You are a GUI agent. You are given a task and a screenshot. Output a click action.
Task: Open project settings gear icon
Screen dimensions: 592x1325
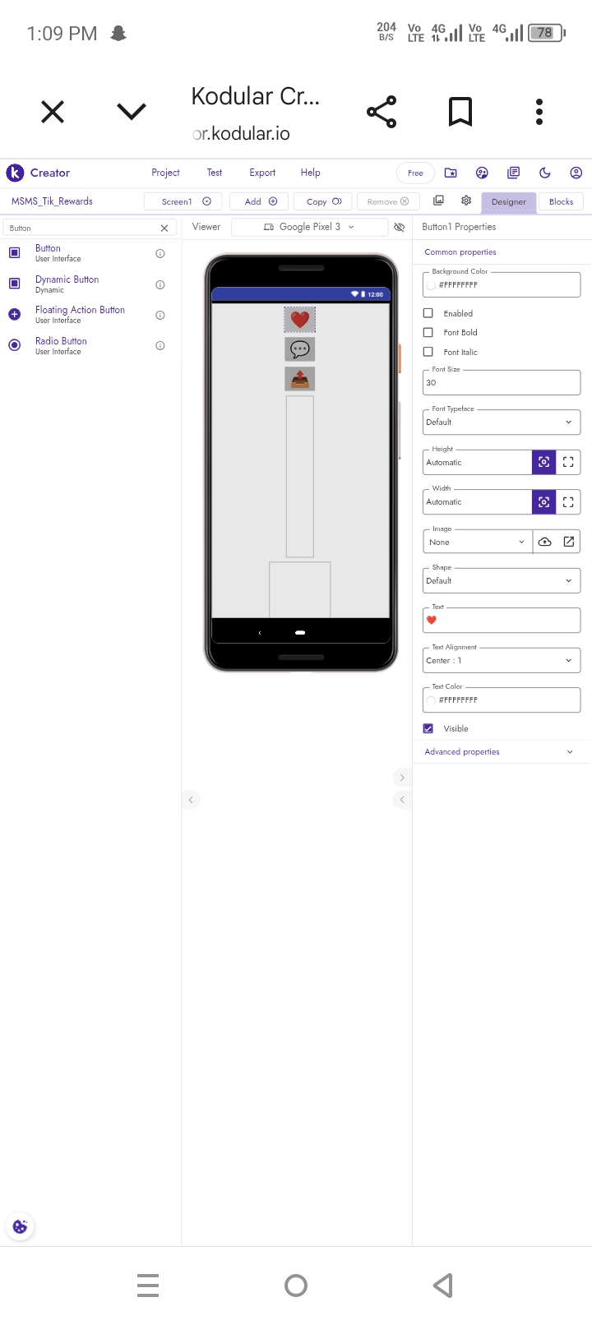click(x=466, y=201)
